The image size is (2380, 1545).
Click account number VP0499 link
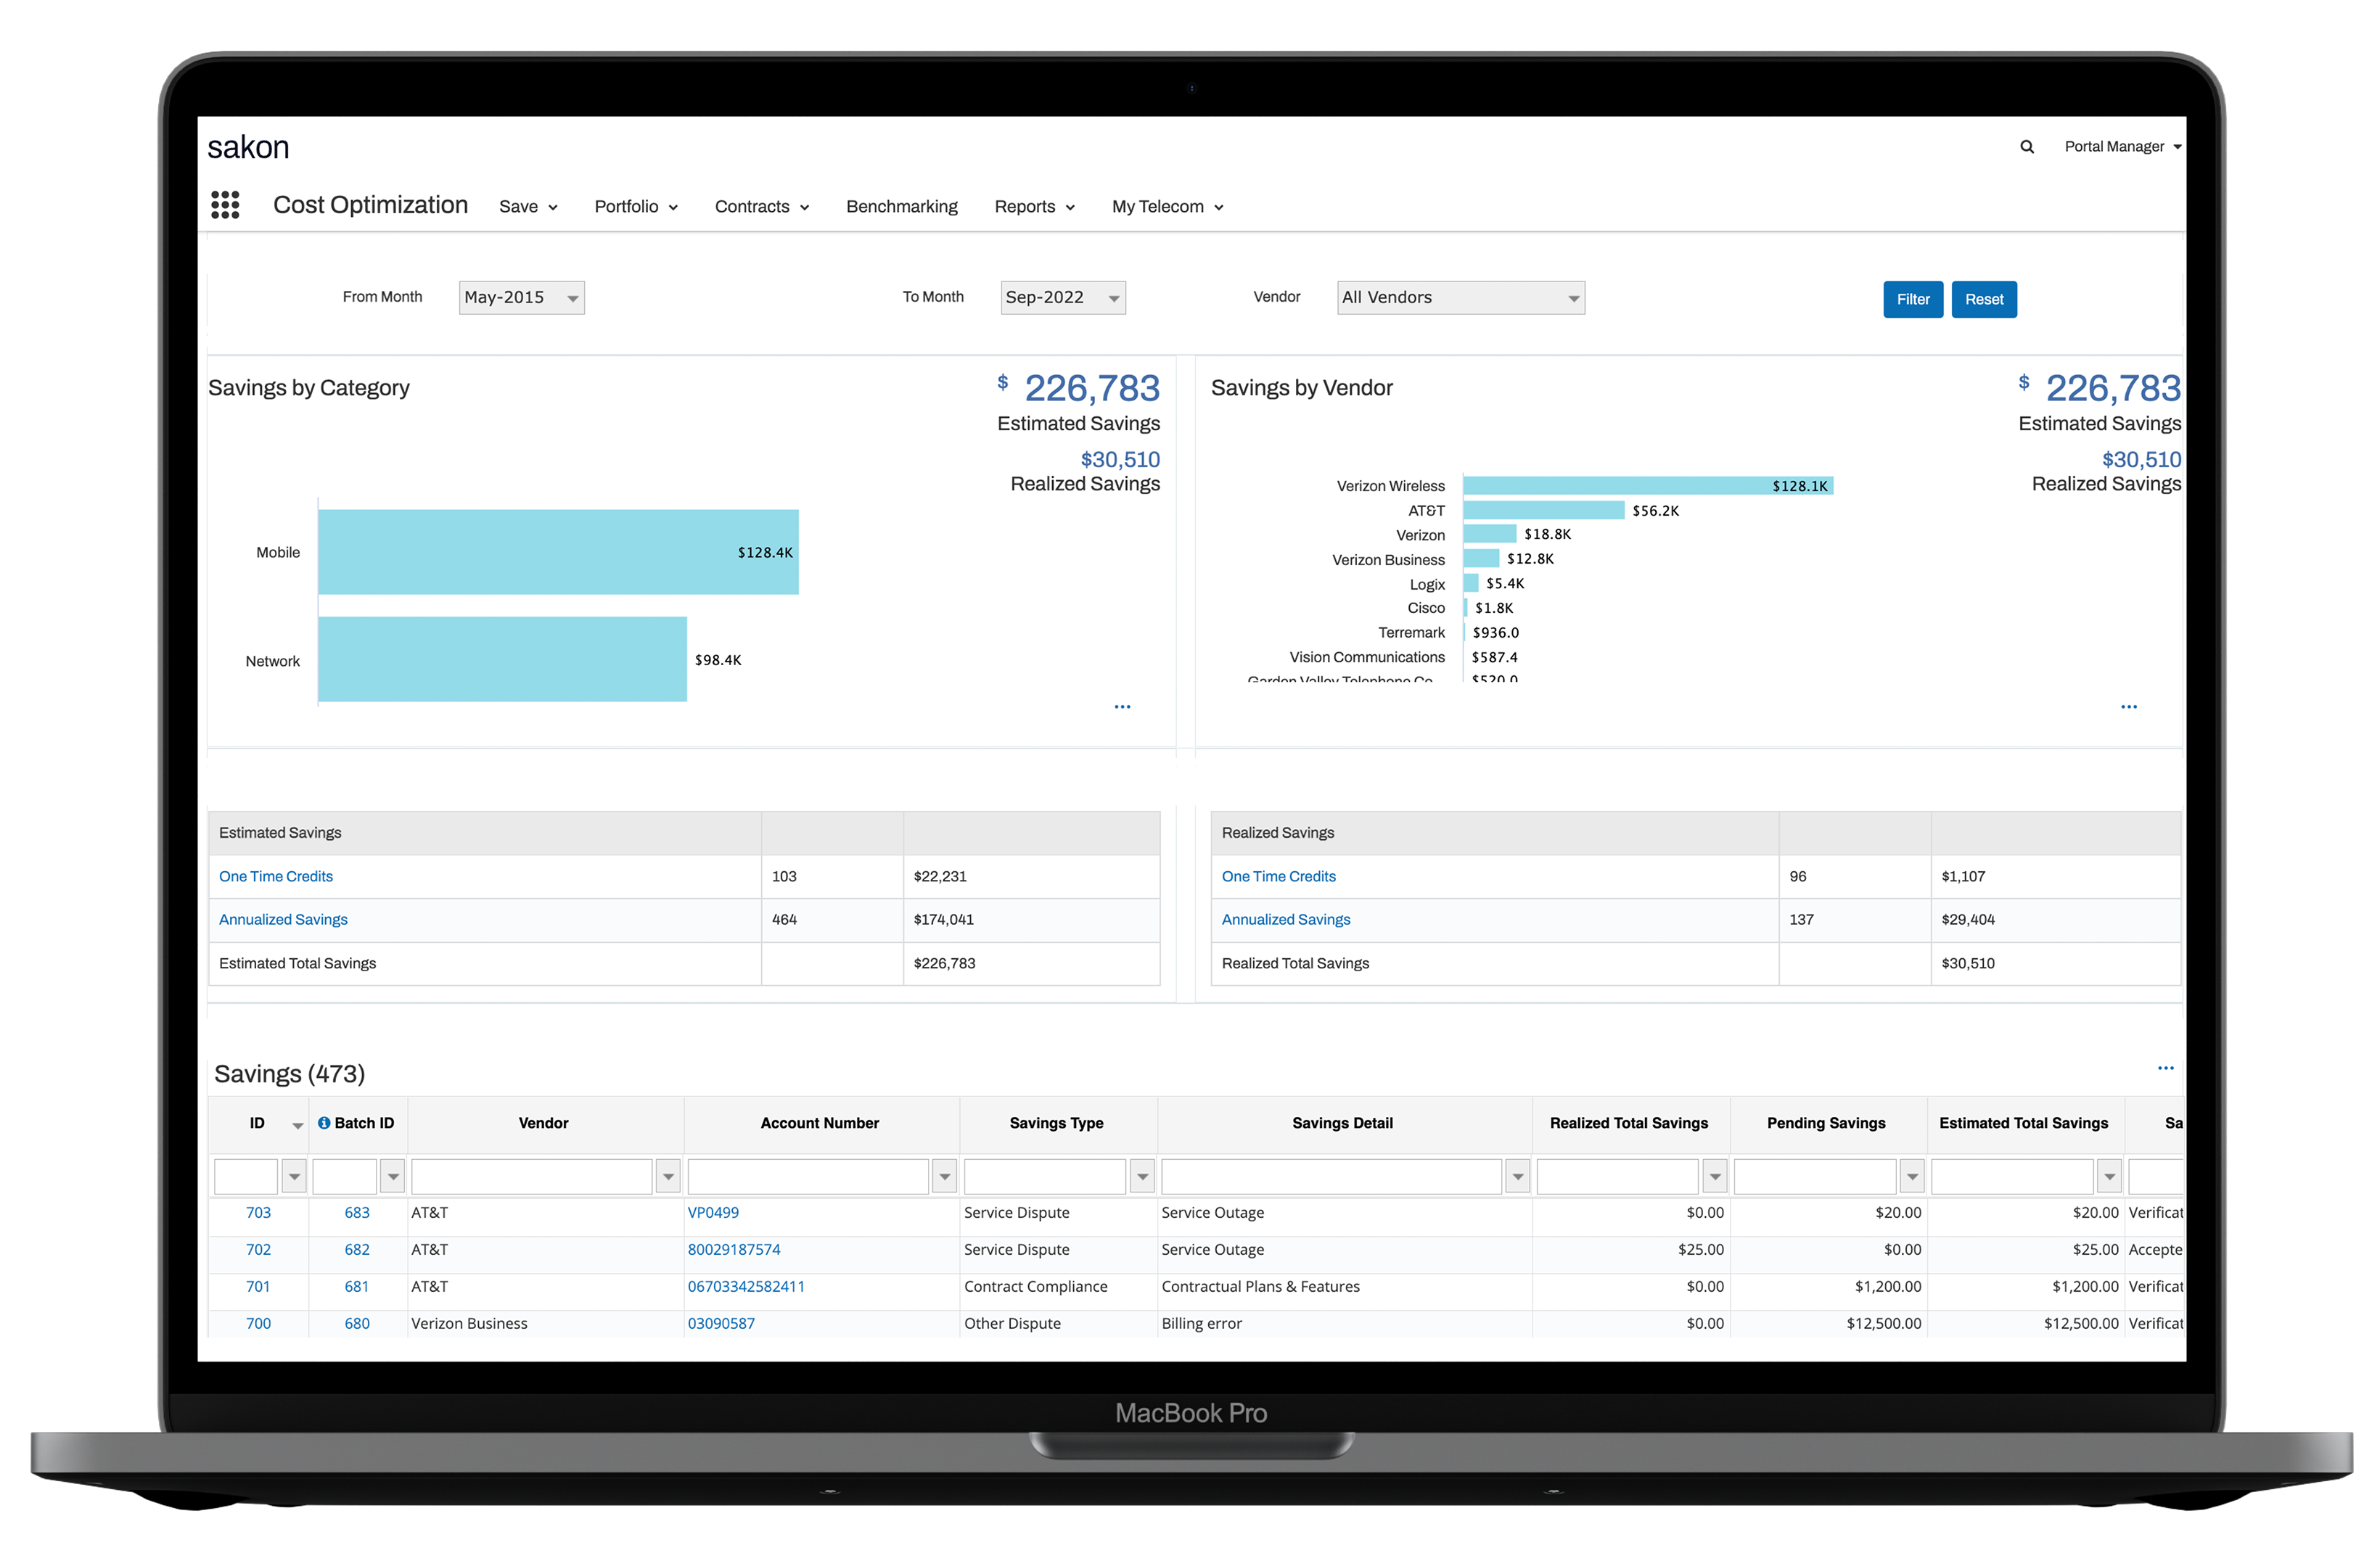[713, 1212]
